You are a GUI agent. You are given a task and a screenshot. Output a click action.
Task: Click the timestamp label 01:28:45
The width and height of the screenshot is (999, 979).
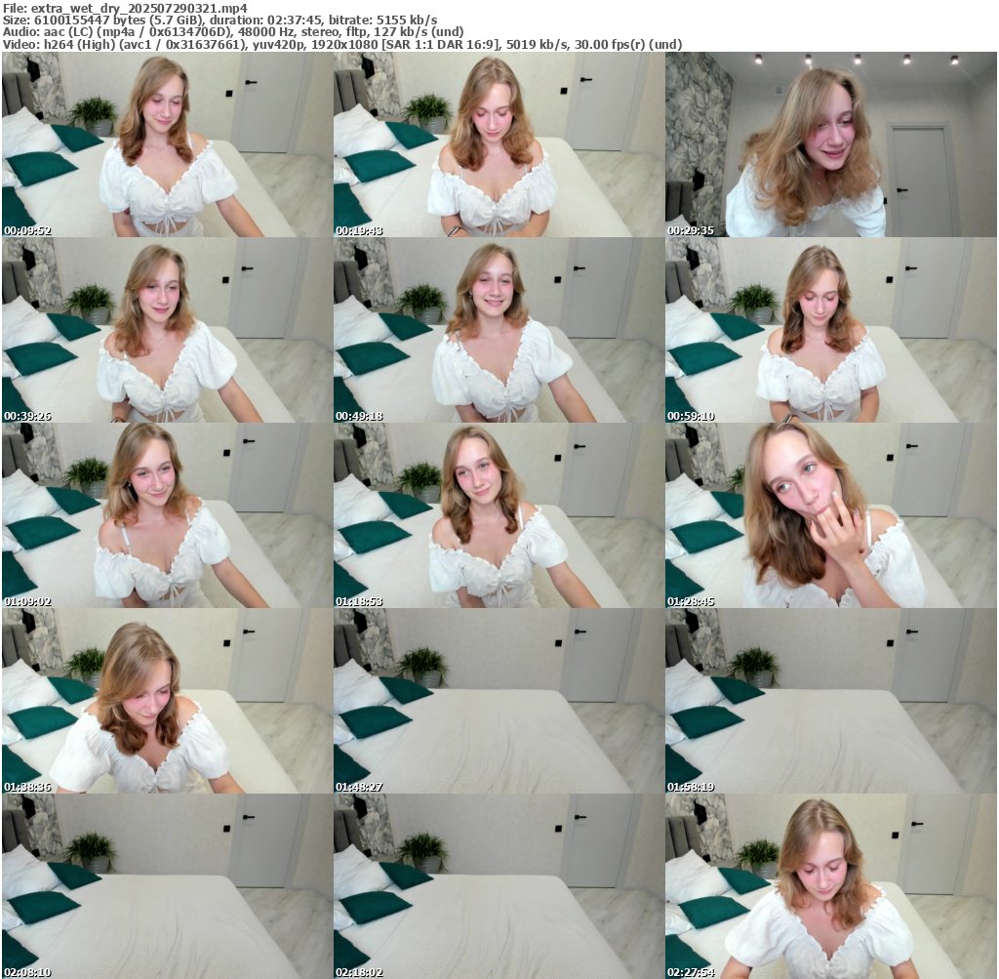tap(691, 601)
